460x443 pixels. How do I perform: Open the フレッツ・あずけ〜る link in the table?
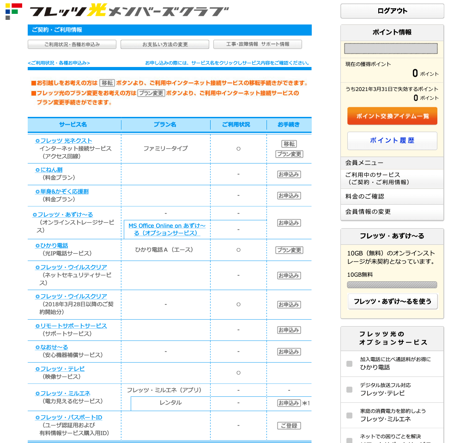coord(63,215)
